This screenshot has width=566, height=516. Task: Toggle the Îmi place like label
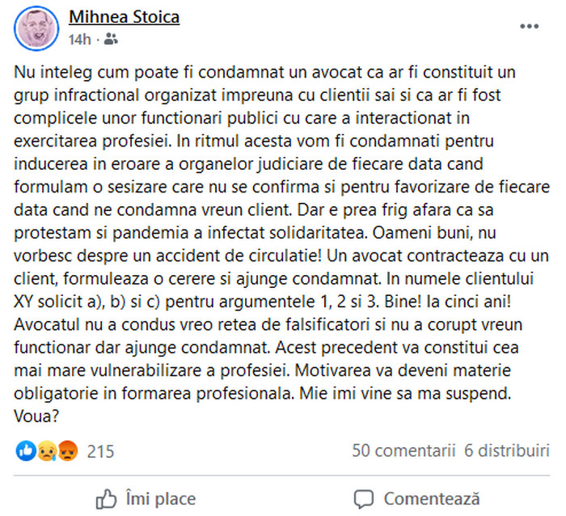coord(161,499)
